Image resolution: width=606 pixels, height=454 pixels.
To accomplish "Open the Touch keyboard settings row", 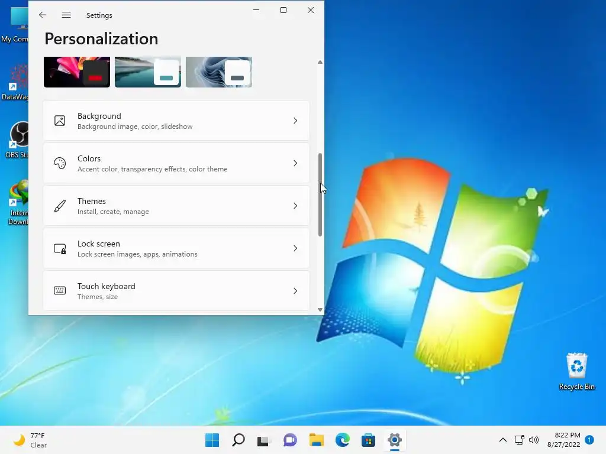I will pyautogui.click(x=176, y=291).
